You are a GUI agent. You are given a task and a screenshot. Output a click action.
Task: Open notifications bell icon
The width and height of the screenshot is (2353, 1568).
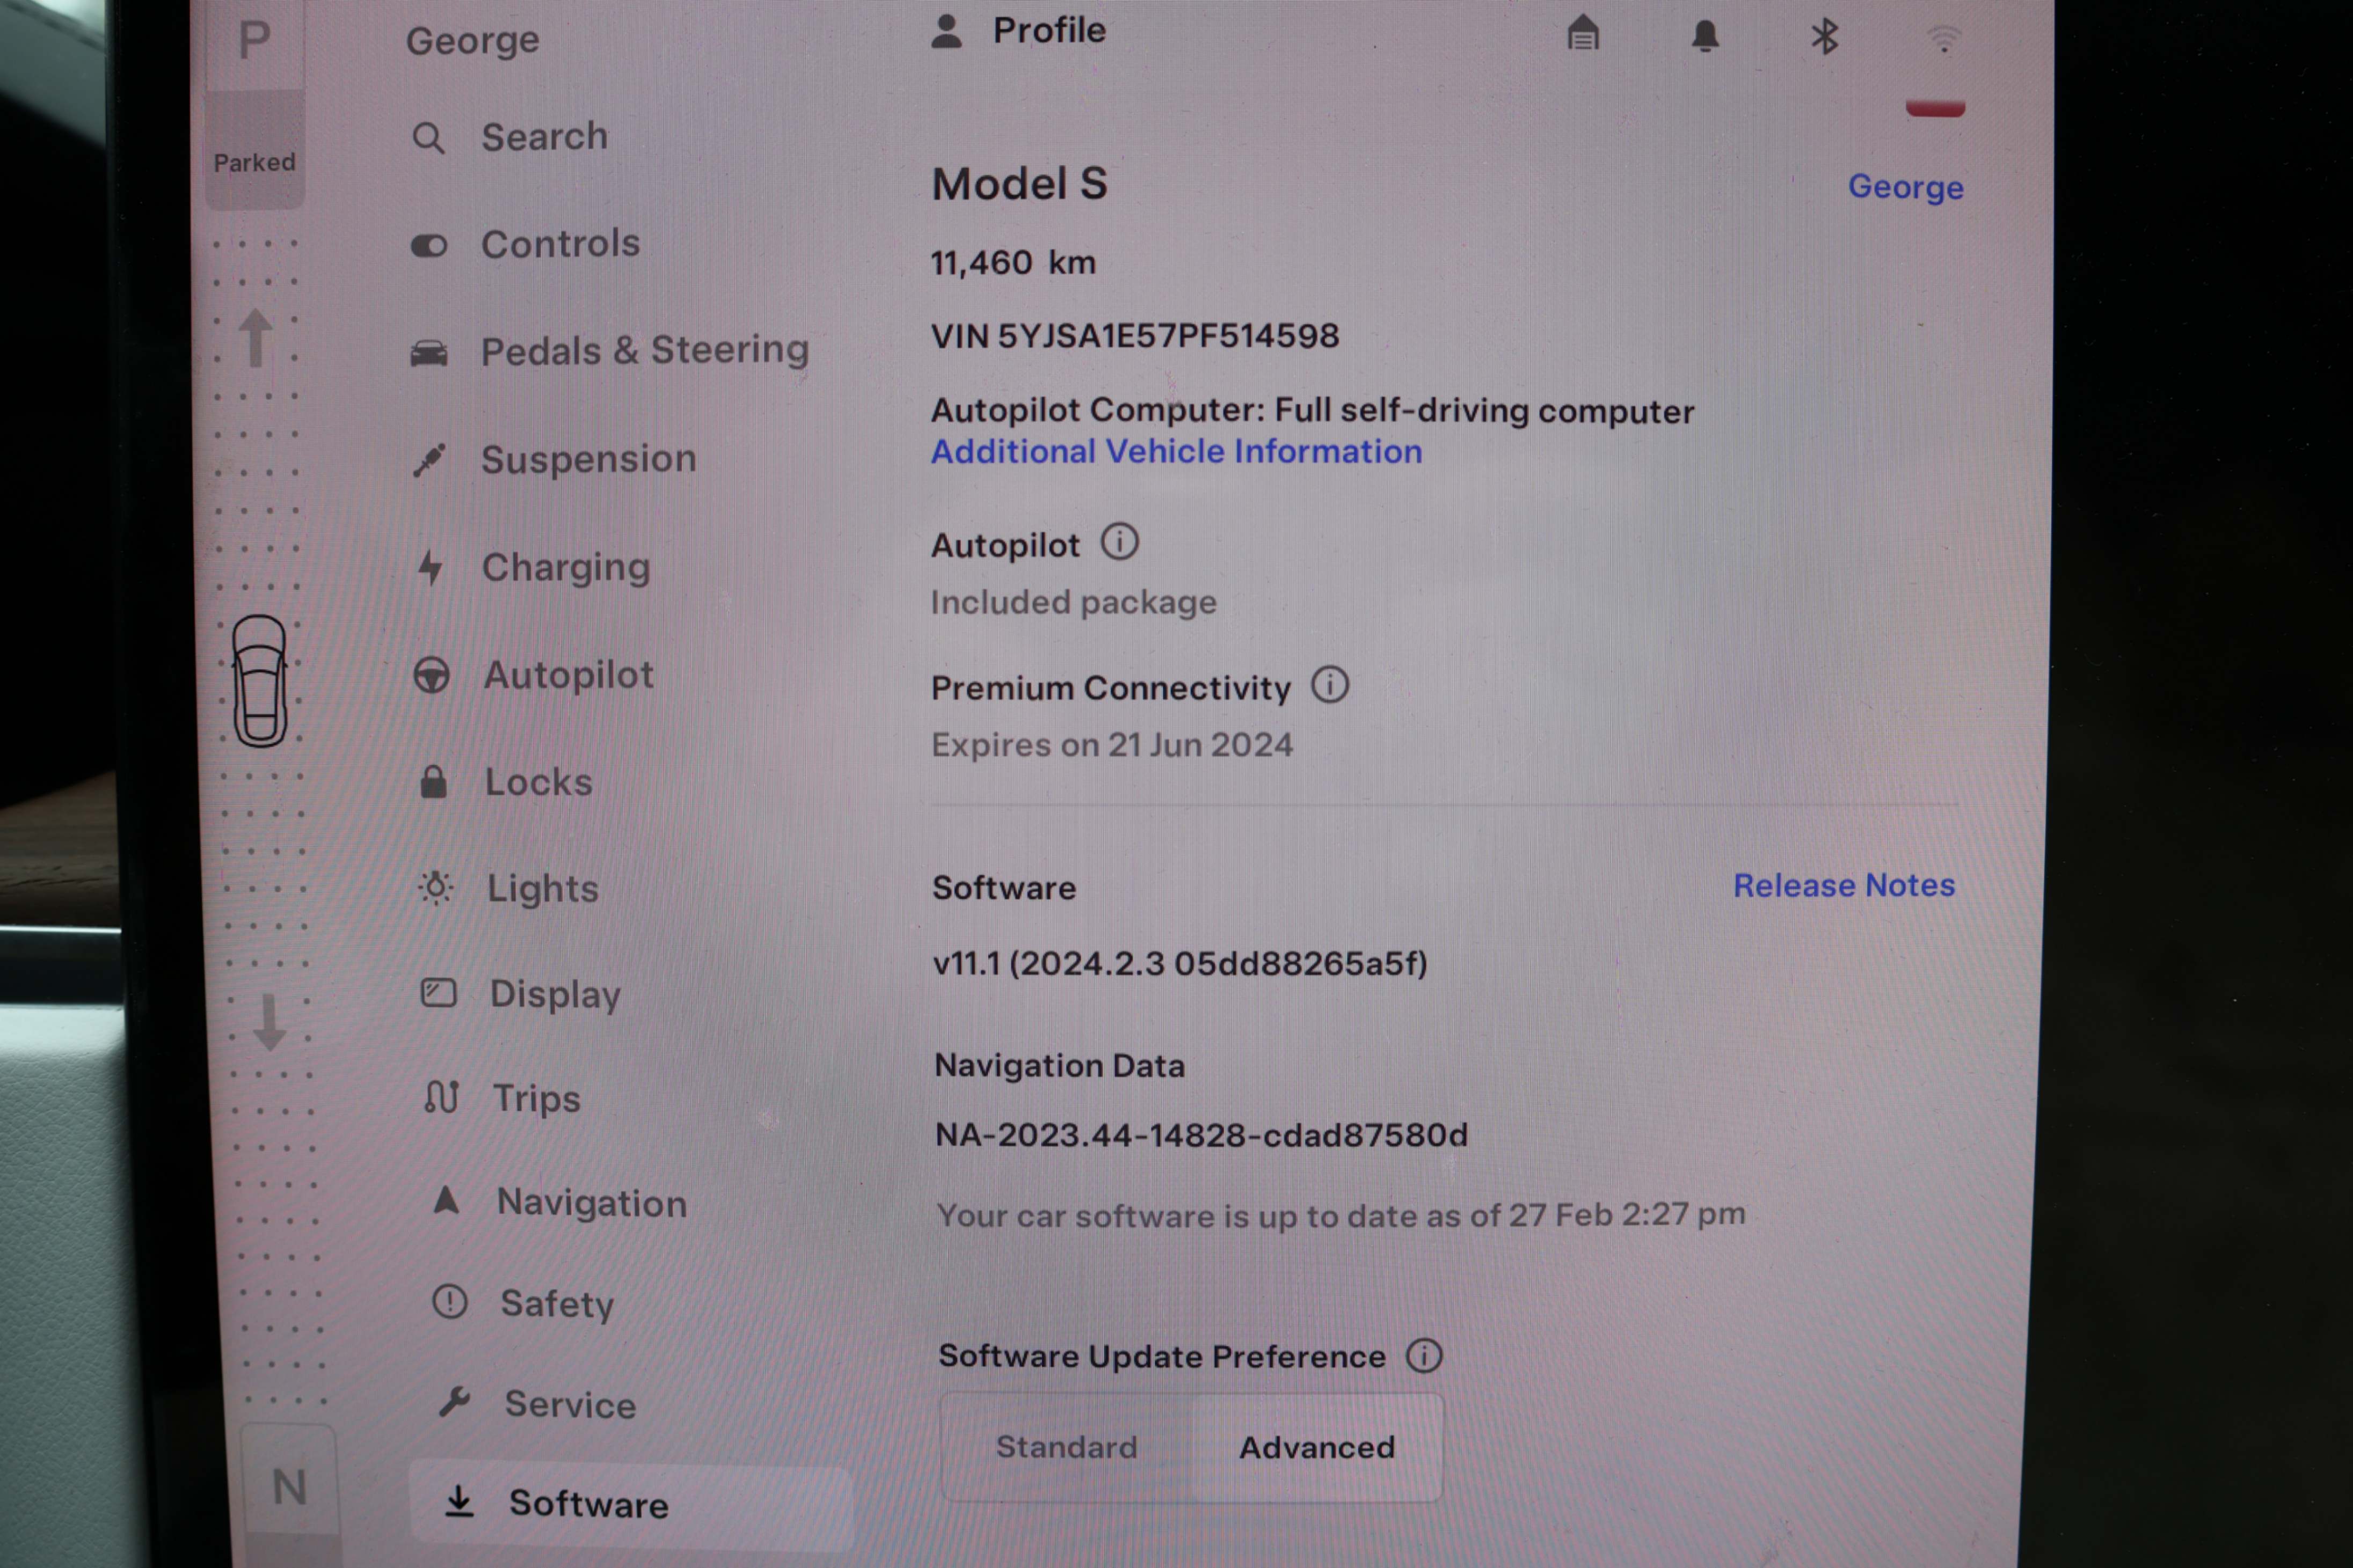[x=1706, y=37]
